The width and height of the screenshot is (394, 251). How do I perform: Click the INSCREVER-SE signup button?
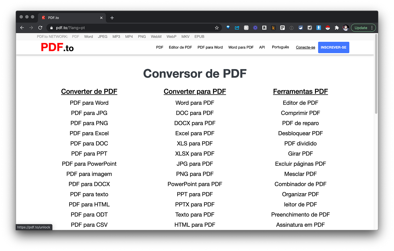pos(334,47)
